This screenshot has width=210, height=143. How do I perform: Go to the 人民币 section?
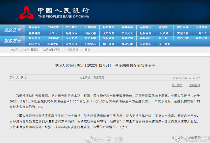point(53,33)
